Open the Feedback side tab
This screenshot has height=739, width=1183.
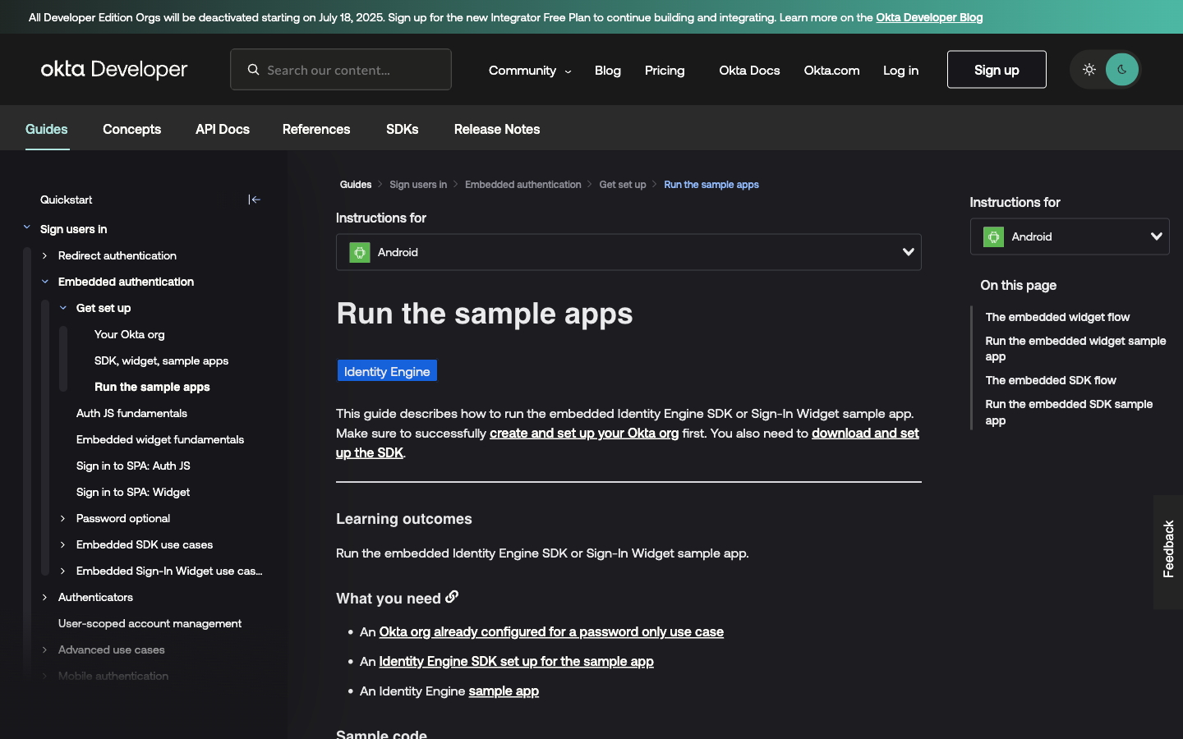click(x=1168, y=551)
